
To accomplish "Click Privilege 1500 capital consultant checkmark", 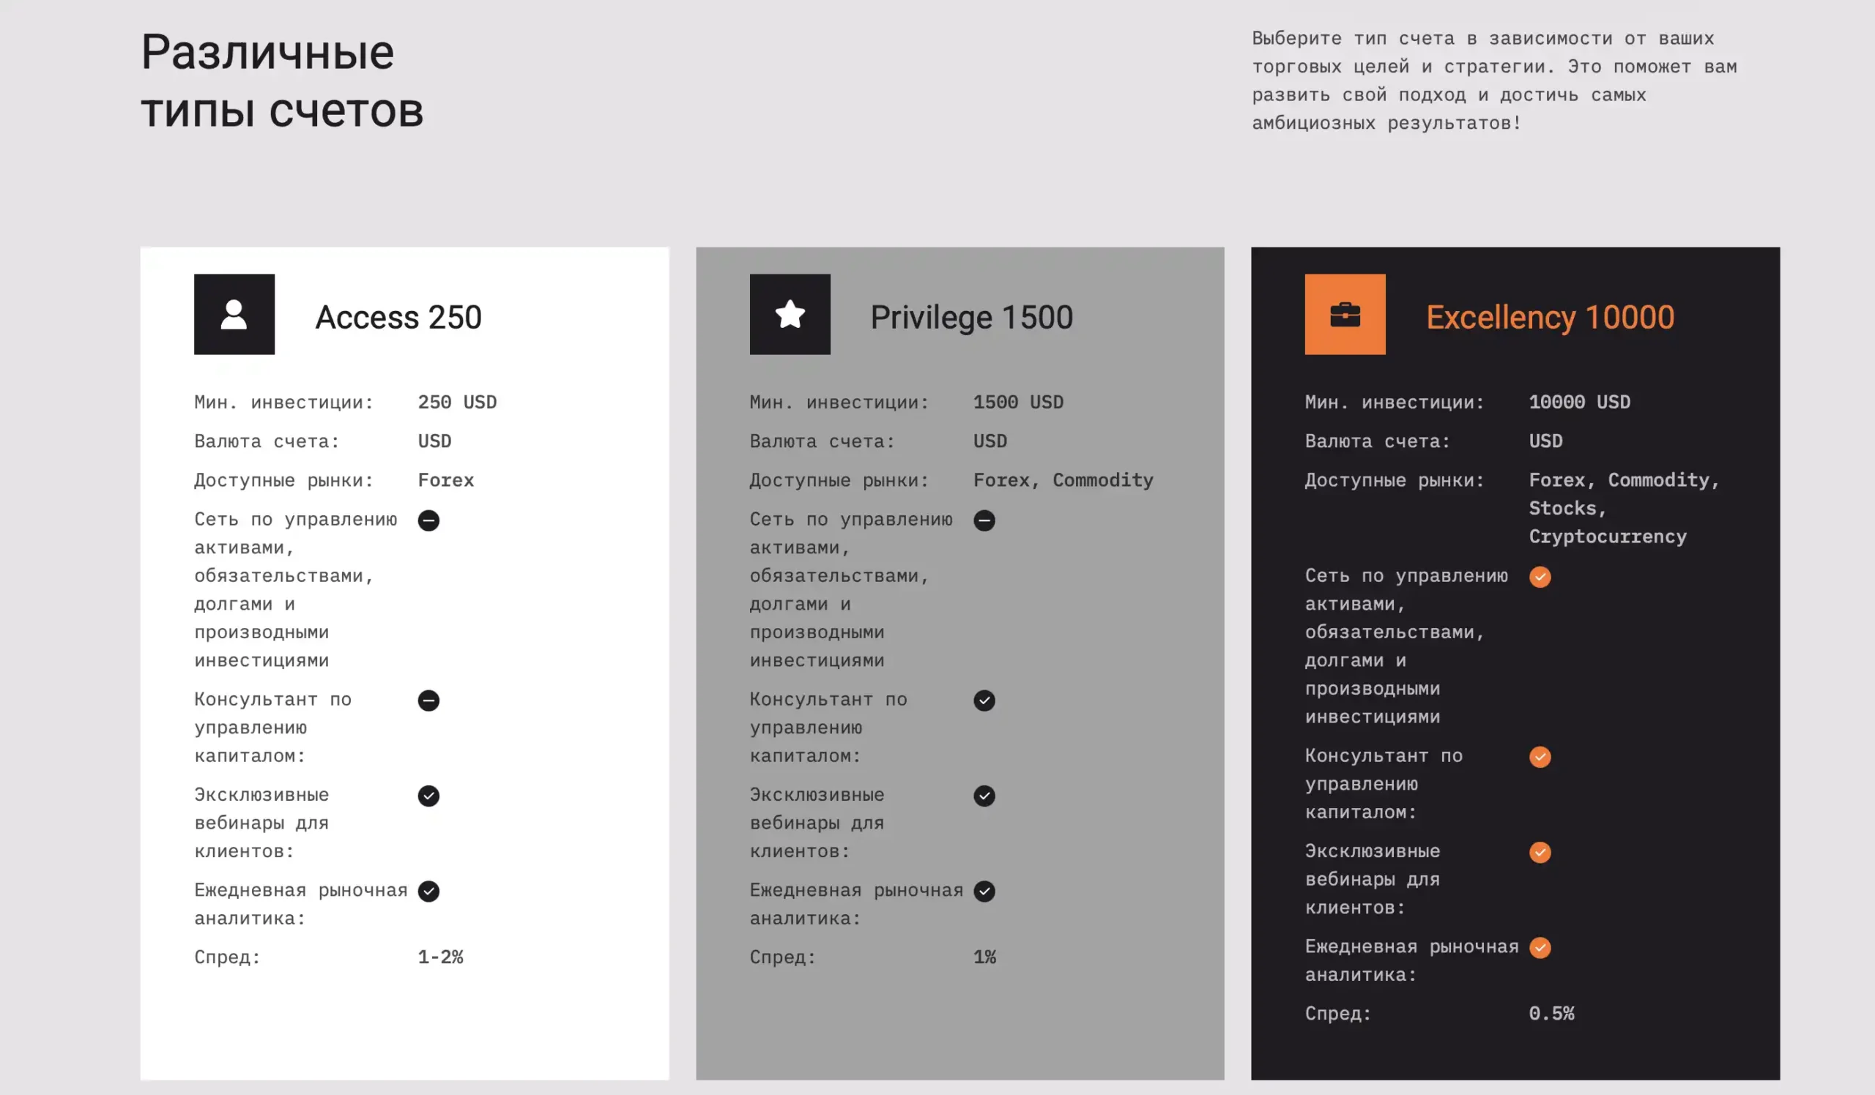I will (x=984, y=700).
